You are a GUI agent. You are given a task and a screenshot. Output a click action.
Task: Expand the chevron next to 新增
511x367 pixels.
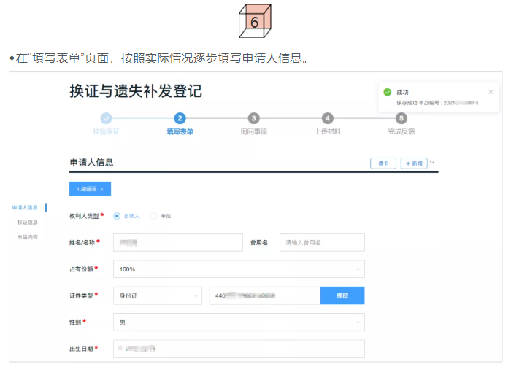[x=433, y=163]
